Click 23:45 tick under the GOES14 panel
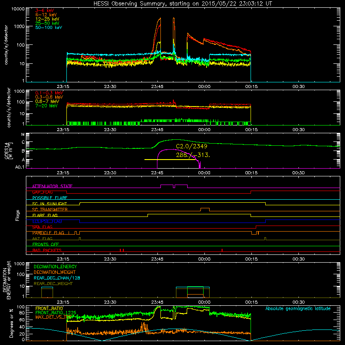 tap(157, 173)
